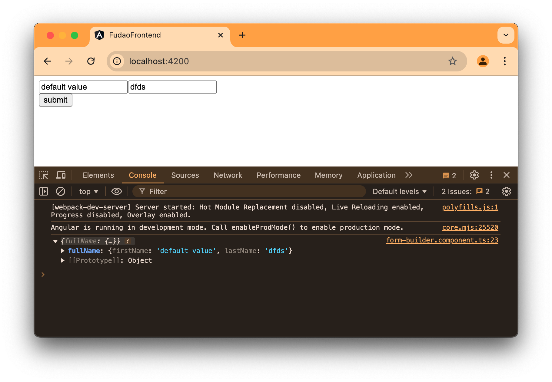Open form-builder.component.ts:23 source link
Image resolution: width=552 pixels, height=382 pixels.
442,240
